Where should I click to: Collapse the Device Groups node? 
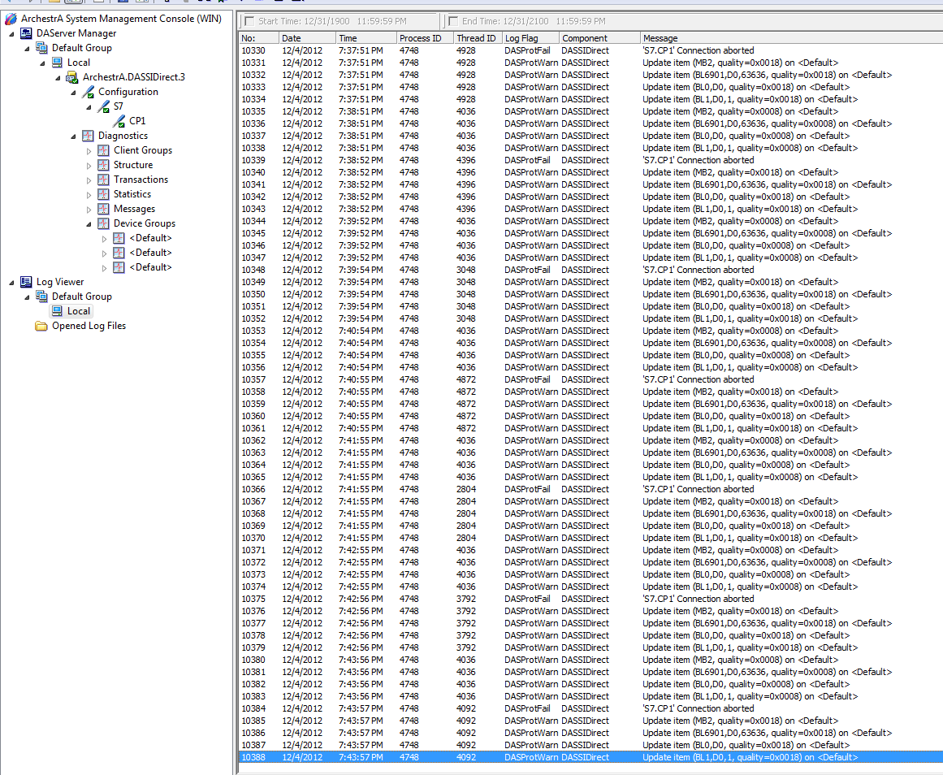point(89,223)
